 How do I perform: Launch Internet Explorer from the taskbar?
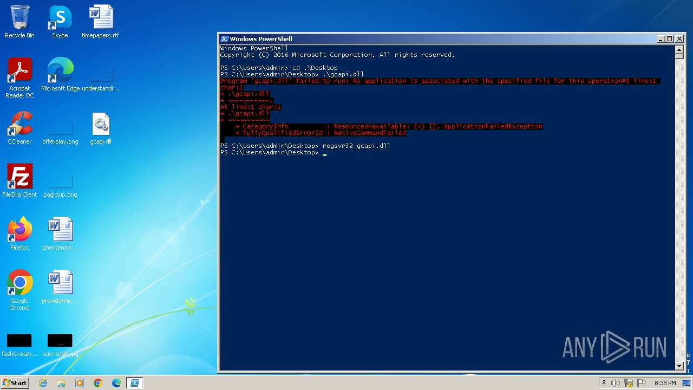[x=43, y=383]
